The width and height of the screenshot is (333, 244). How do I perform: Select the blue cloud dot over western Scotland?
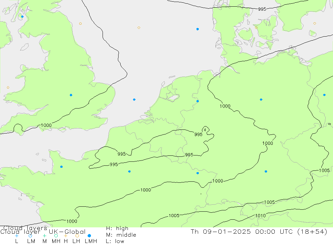tap(22, 17)
